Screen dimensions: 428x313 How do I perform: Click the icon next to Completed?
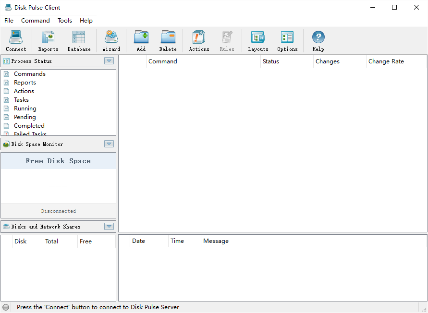pos(6,126)
